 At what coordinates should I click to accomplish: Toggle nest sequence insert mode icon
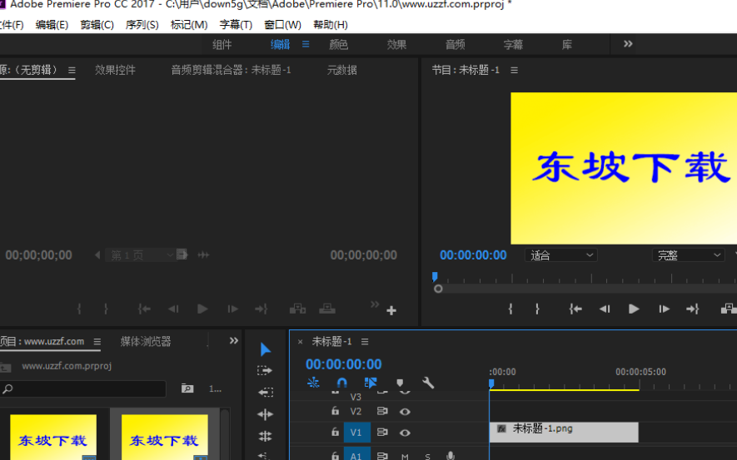(313, 383)
